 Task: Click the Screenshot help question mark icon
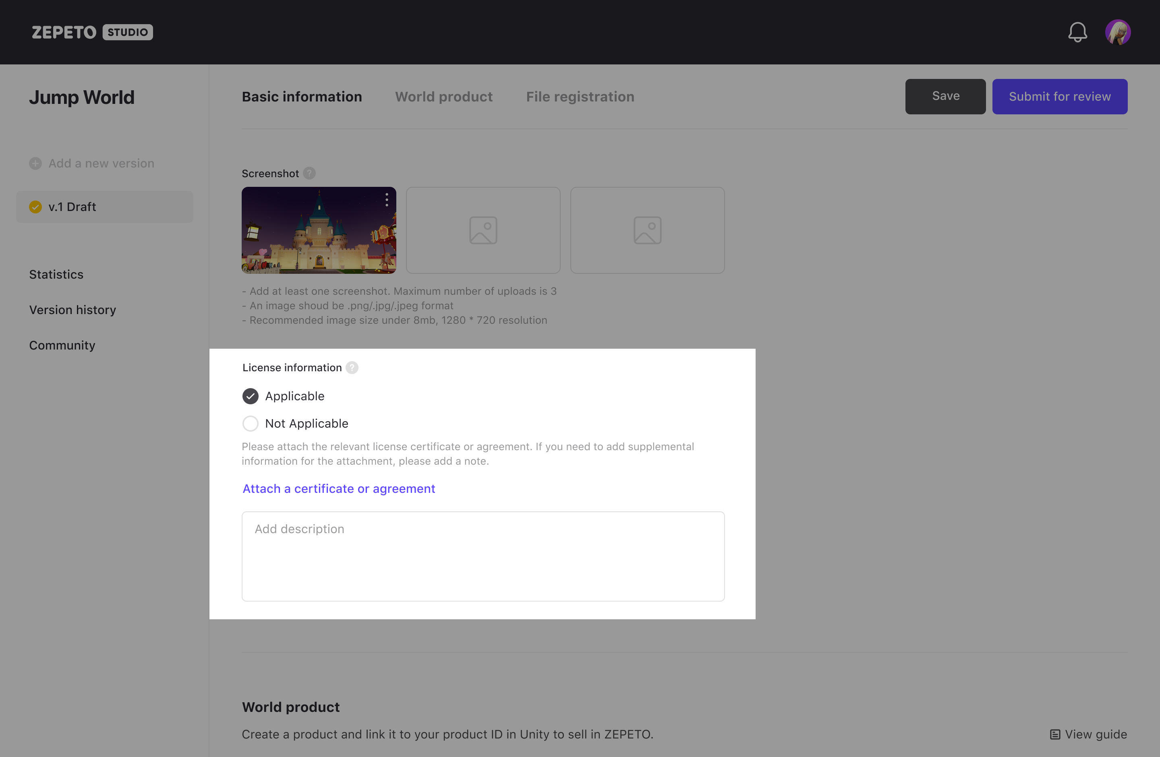pos(309,174)
